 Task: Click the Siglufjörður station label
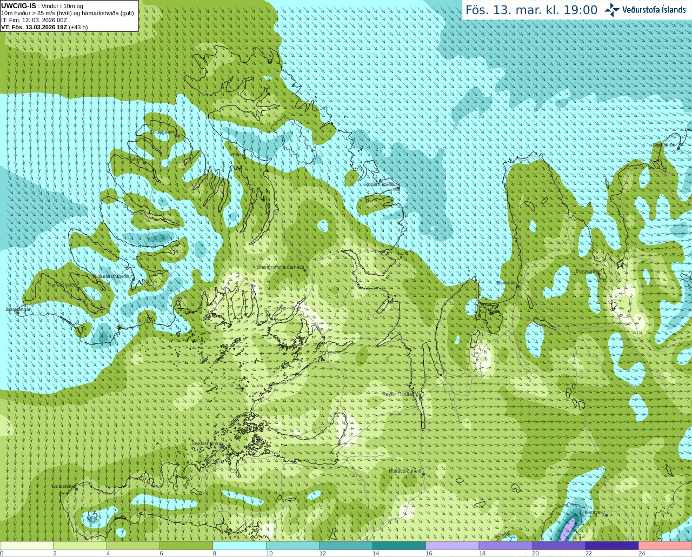(664, 144)
